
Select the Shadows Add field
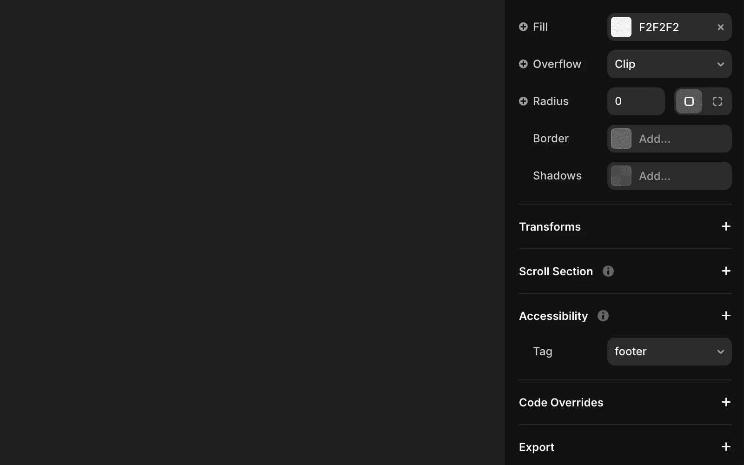pyautogui.click(x=669, y=176)
